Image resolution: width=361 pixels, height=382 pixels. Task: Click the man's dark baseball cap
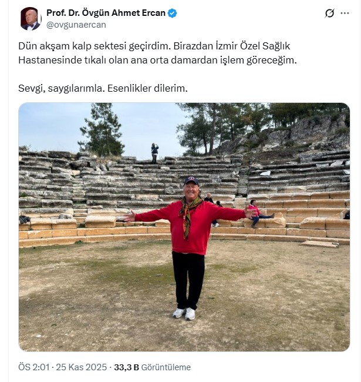pyautogui.click(x=191, y=181)
